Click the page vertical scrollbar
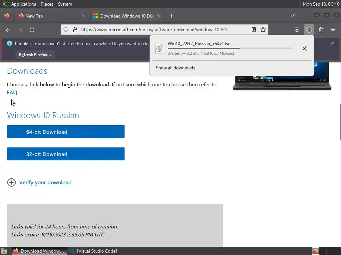The height and width of the screenshot is (255, 341). (x=340, y=122)
